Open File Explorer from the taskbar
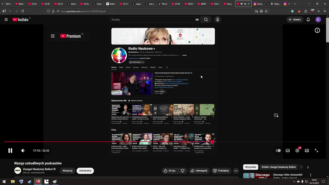This screenshot has height=185, width=329. tap(13, 181)
